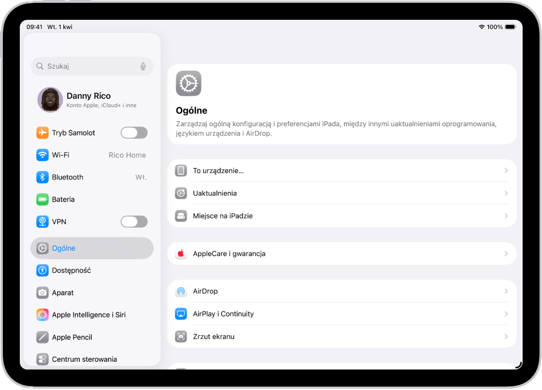Open the AirDrop row
Screen dimensions: 542x390
pos(342,292)
